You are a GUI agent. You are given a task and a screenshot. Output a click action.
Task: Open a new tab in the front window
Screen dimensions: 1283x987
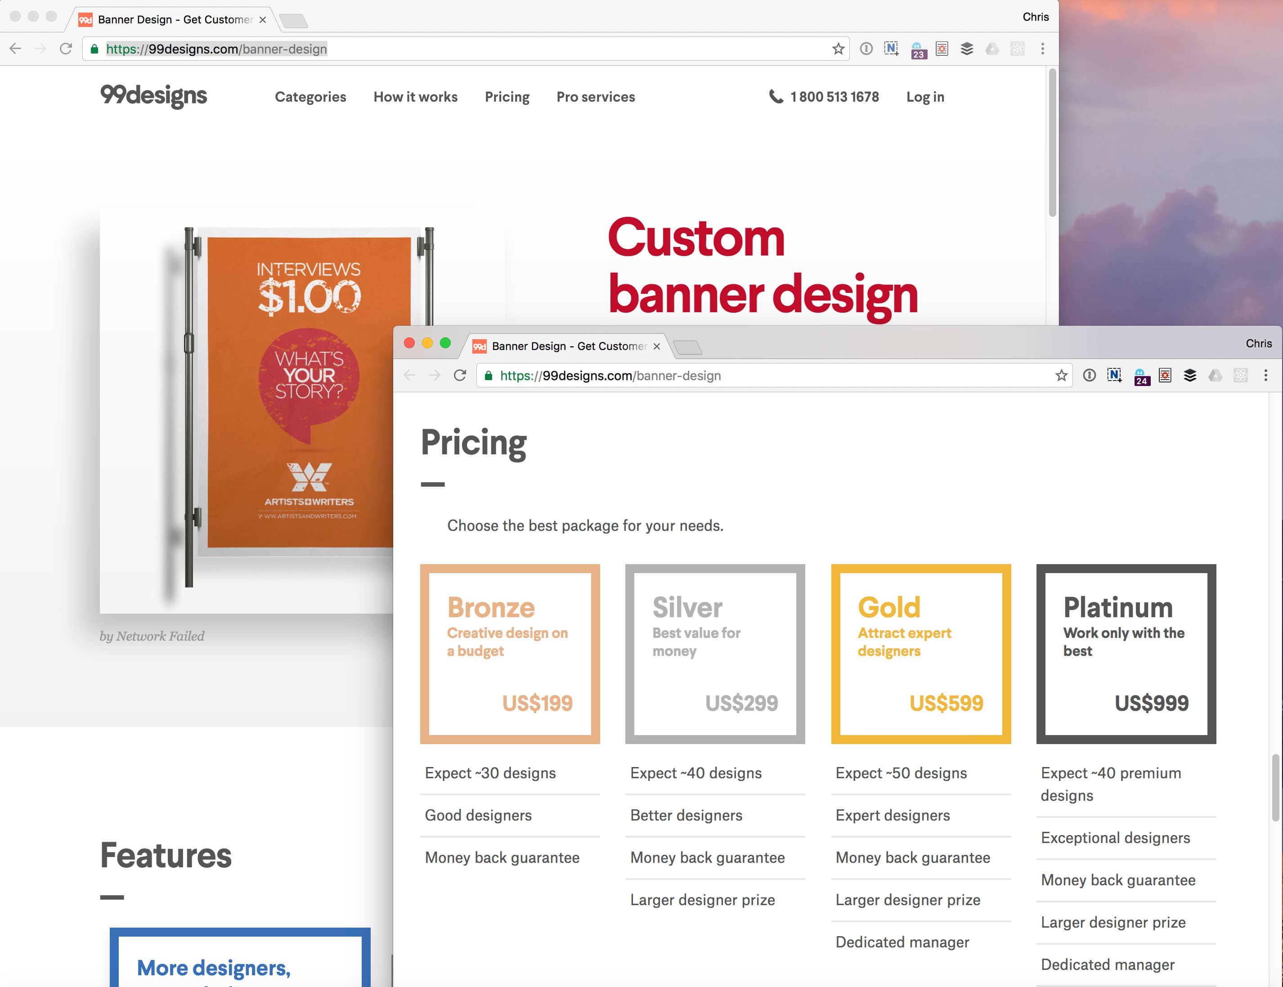pyautogui.click(x=687, y=348)
